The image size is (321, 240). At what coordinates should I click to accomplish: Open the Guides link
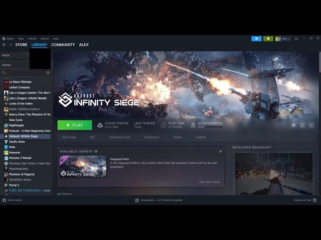(x=177, y=137)
